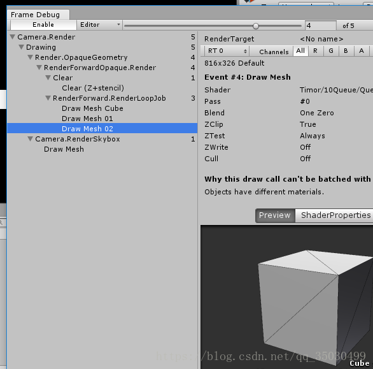
Task: Select the Draw Mesh Cube event
Action: point(102,108)
